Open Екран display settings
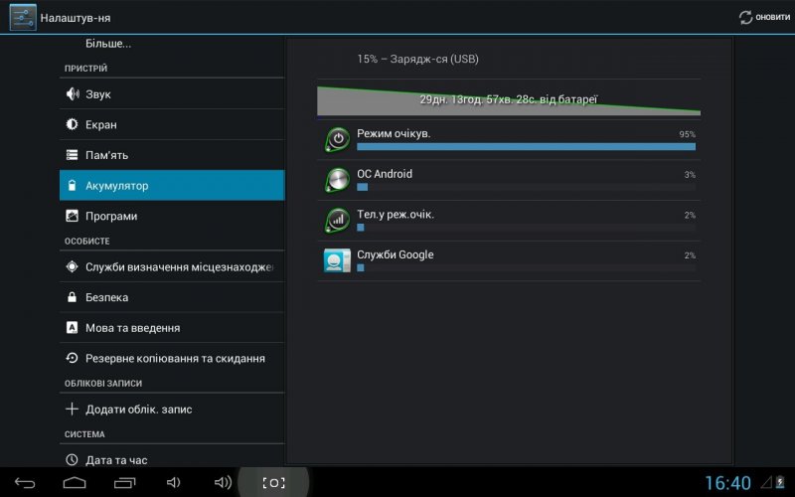The image size is (795, 497). (172, 124)
